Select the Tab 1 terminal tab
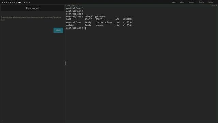 pos(74,5)
